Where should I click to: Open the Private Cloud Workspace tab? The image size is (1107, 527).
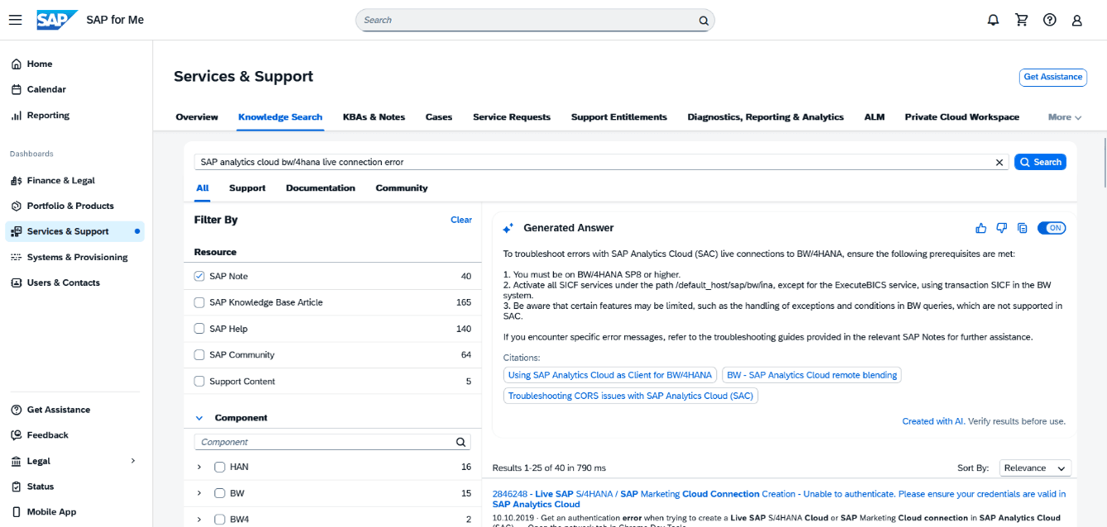coord(962,117)
